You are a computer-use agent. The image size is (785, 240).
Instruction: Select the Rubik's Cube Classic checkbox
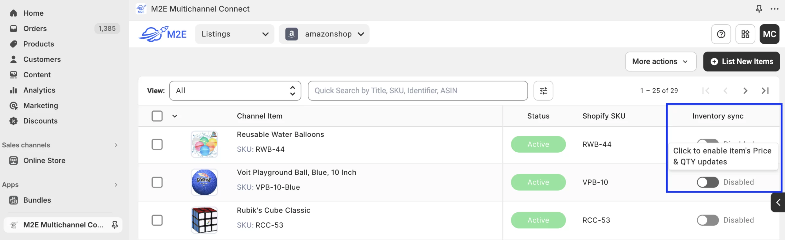(157, 220)
